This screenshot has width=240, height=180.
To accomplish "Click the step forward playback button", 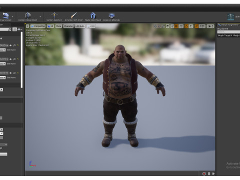I will [x=213, y=173].
